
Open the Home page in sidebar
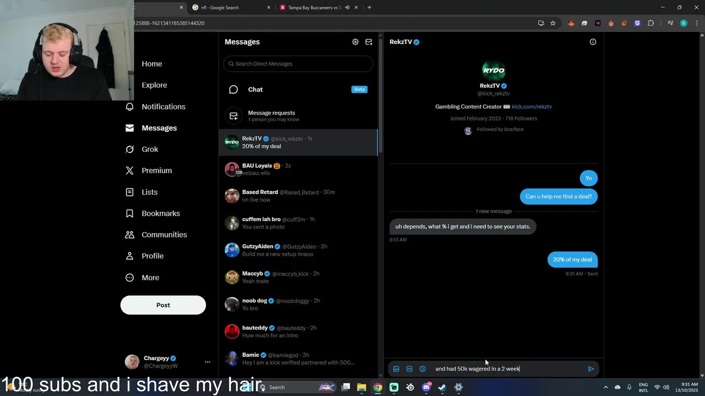tap(151, 64)
